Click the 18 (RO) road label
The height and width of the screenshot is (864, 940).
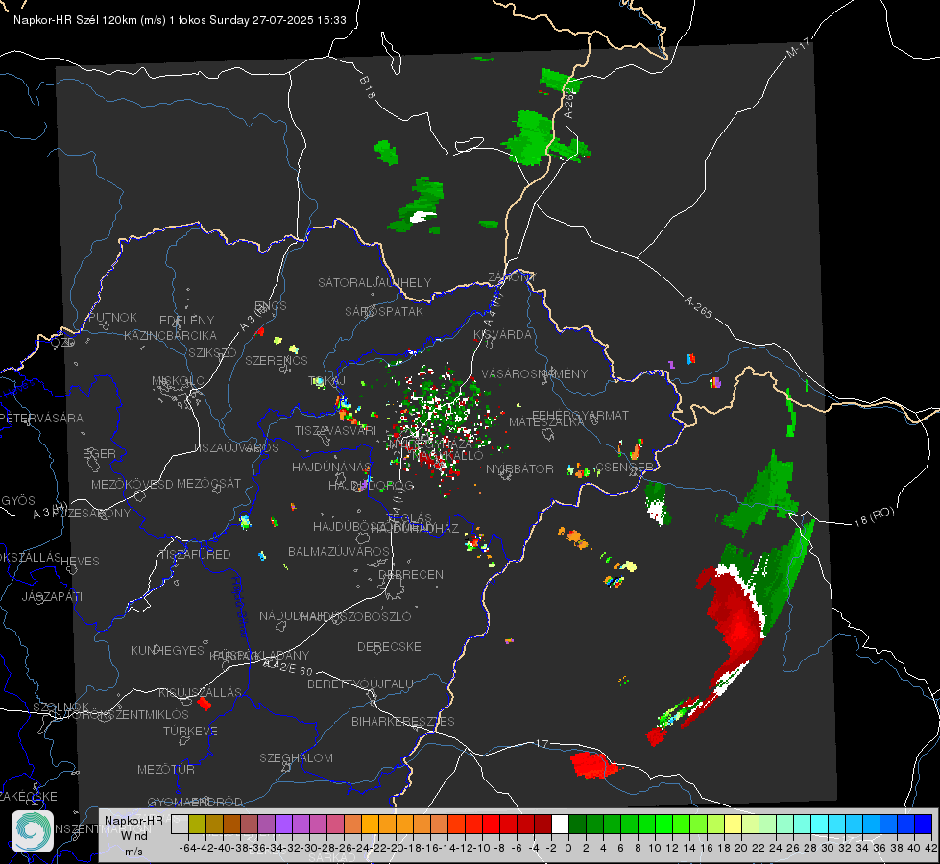874,516
